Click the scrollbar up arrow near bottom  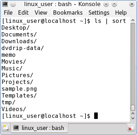coord(133,114)
